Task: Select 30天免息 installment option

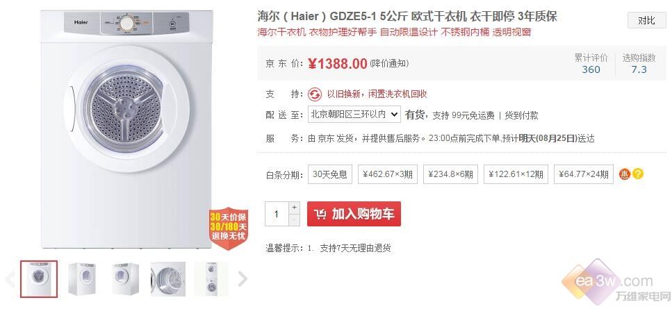Action: click(x=330, y=174)
